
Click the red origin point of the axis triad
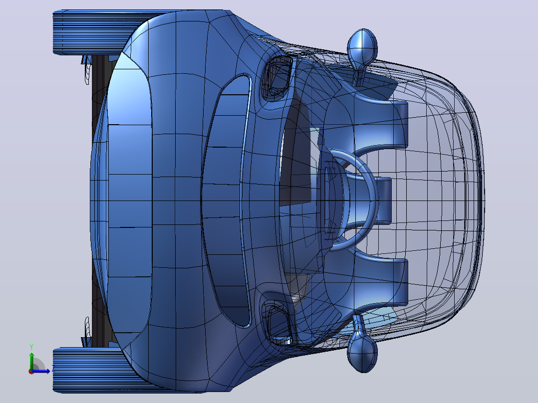pos(31,372)
